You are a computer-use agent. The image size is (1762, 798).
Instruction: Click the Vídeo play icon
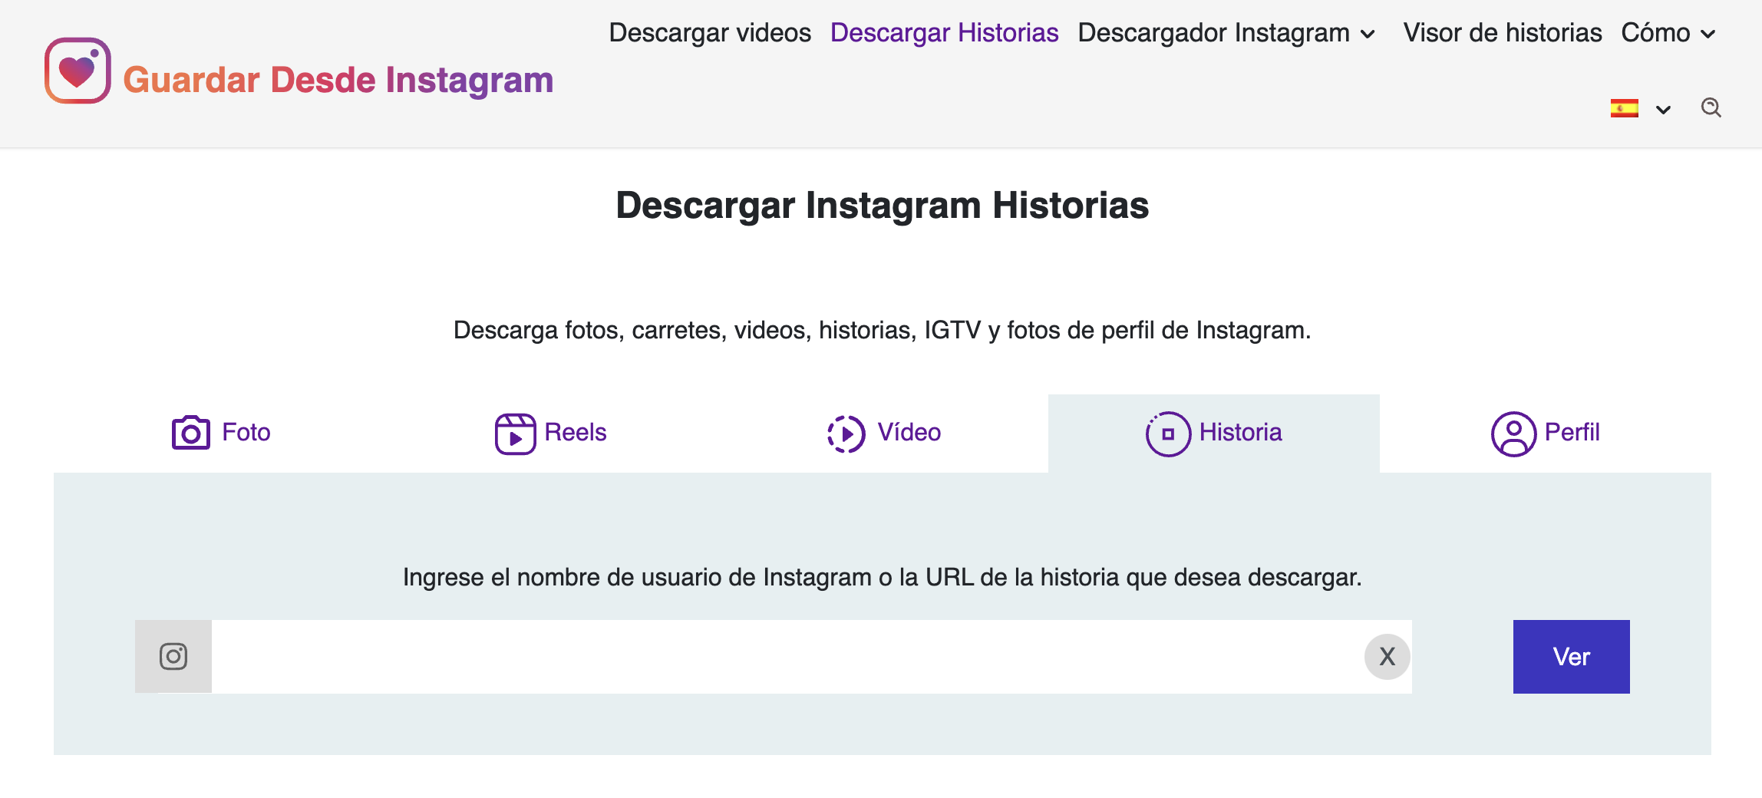click(x=846, y=434)
